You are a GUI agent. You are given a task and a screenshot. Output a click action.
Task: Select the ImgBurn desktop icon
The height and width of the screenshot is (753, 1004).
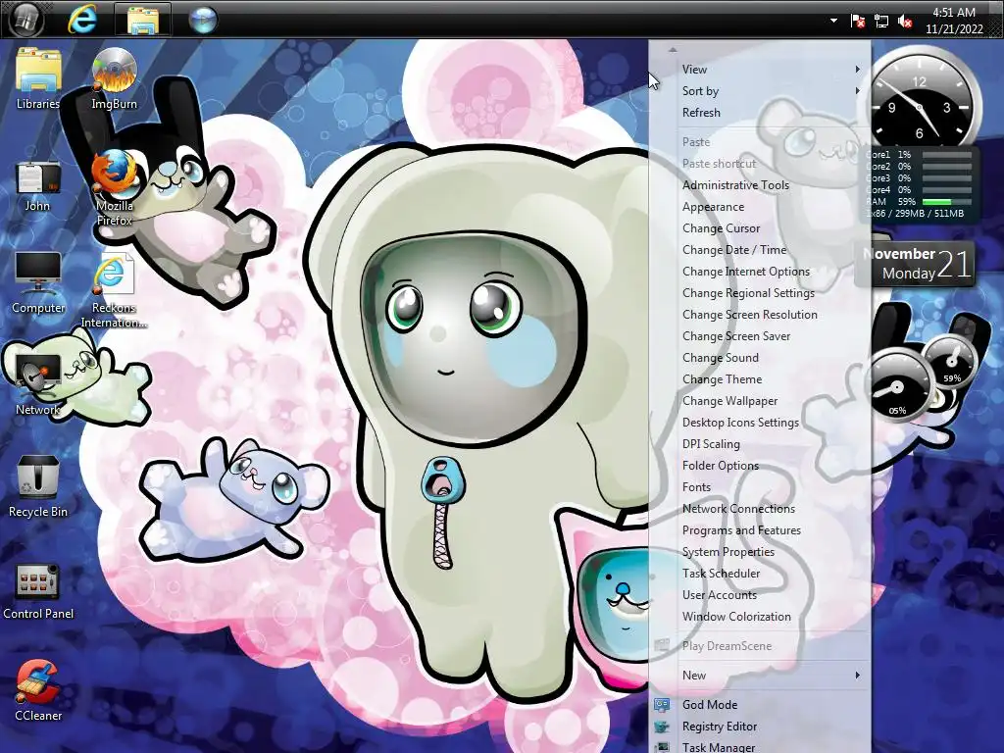[x=114, y=78]
